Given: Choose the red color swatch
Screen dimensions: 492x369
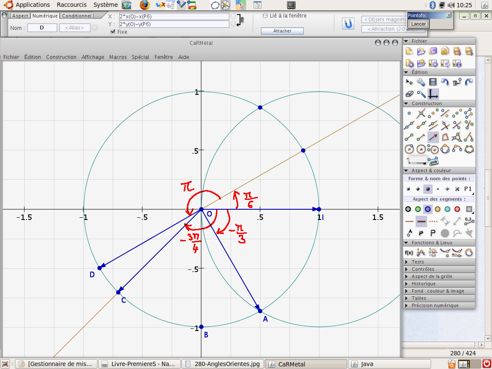Looking at the screenshot, I should [x=457, y=209].
